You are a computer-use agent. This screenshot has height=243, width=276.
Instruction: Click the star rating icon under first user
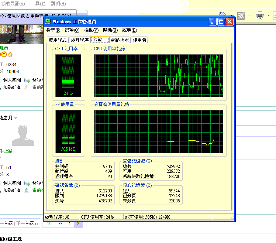point(10,54)
